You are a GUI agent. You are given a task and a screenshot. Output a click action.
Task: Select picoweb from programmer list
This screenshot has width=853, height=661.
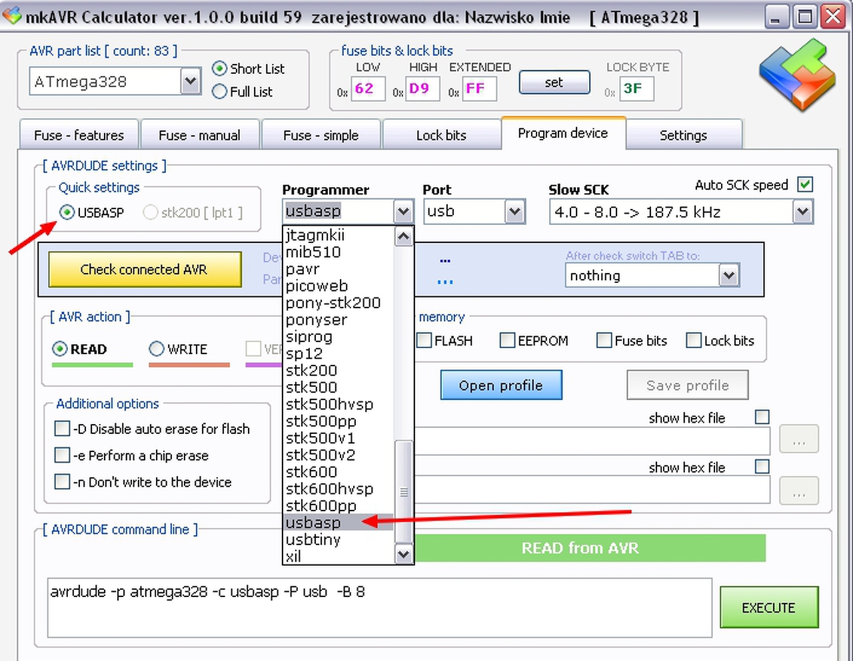coord(339,286)
